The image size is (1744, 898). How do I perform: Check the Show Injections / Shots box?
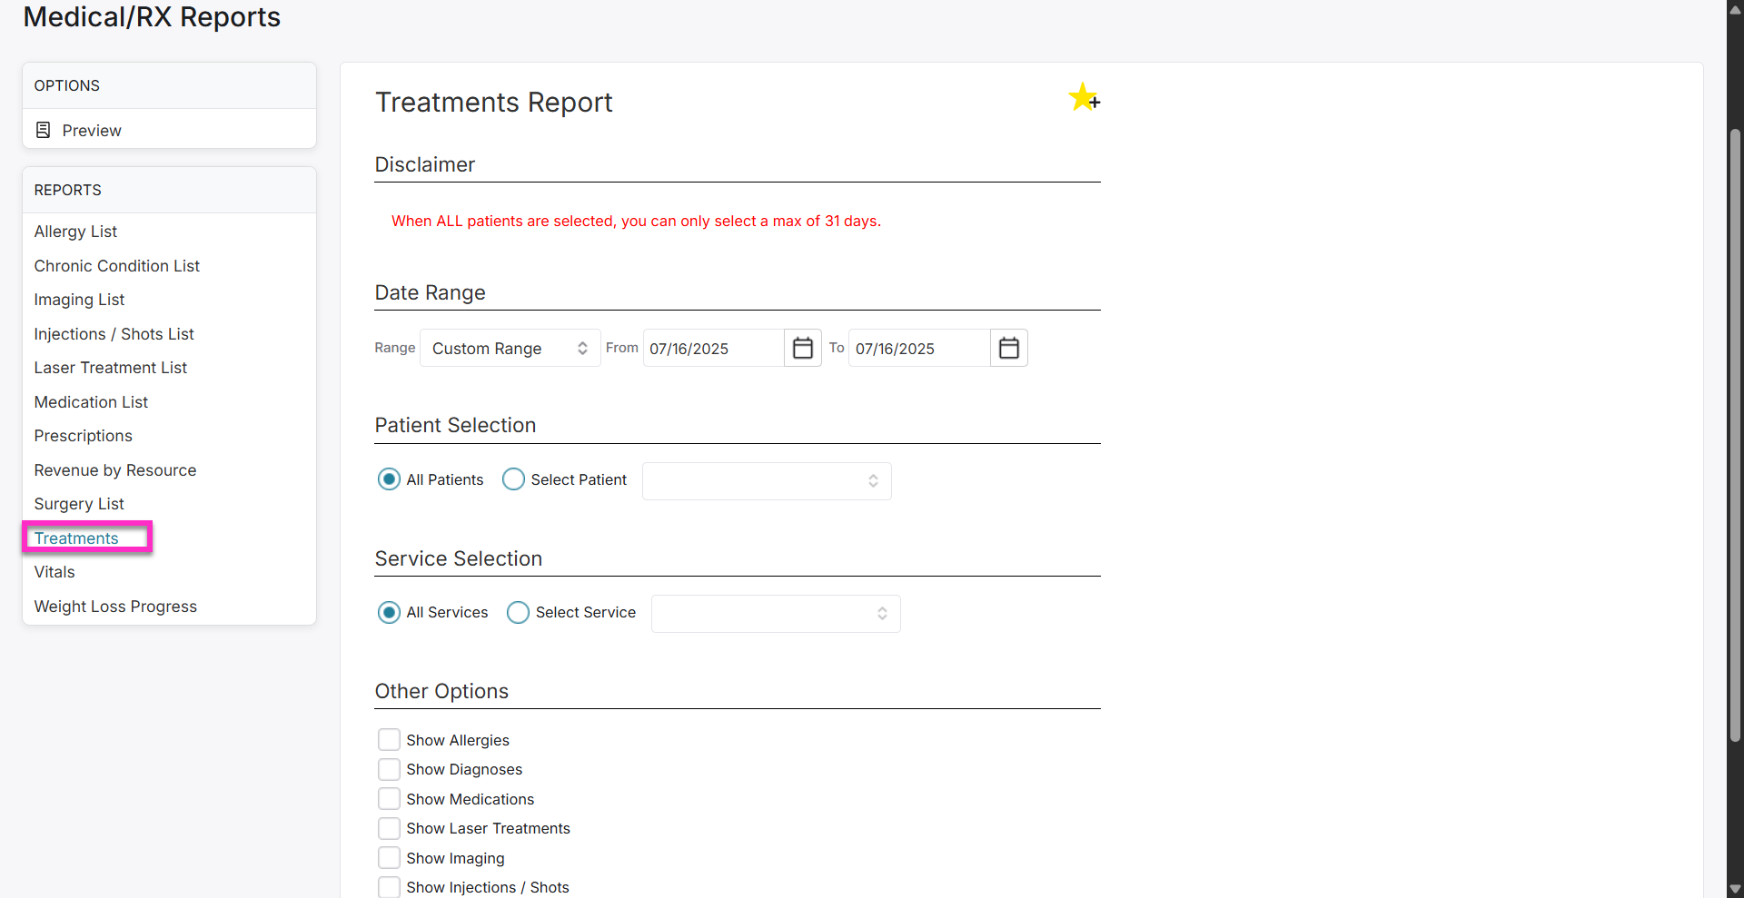coord(389,886)
